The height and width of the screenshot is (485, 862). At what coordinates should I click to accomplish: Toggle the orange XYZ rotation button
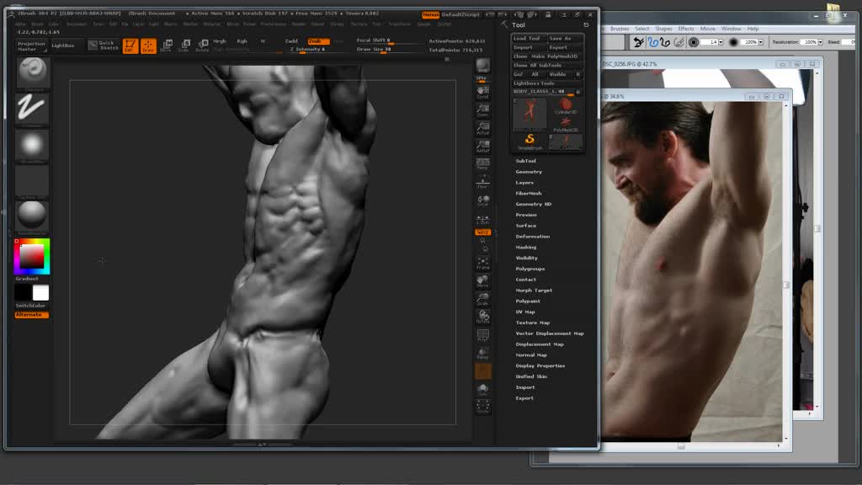[x=482, y=232]
